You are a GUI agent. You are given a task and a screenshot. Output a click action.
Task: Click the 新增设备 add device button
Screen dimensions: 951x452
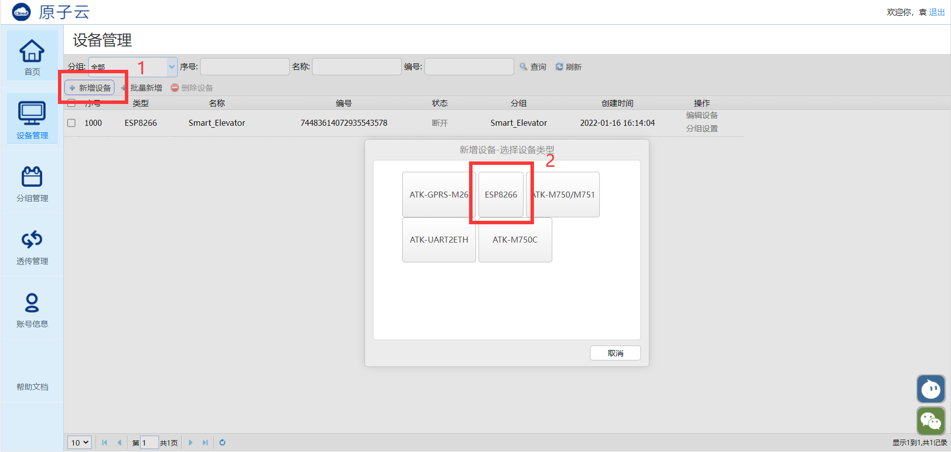pos(90,88)
